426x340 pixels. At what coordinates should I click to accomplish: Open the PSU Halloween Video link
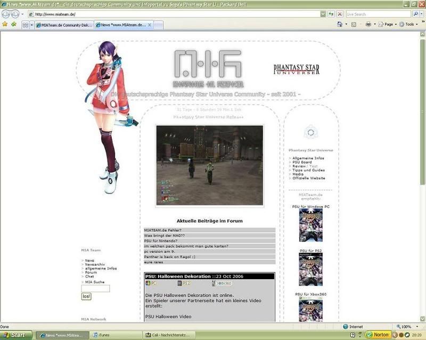click(168, 317)
